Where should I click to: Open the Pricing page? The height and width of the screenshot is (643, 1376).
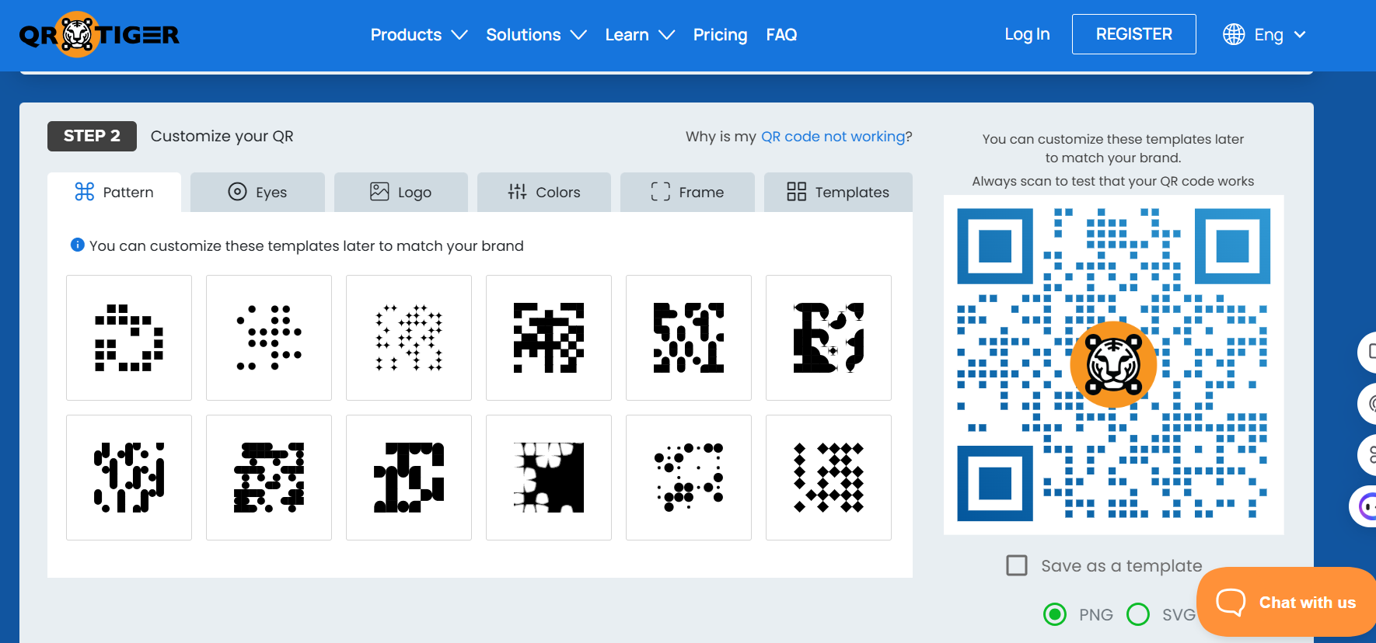click(720, 35)
